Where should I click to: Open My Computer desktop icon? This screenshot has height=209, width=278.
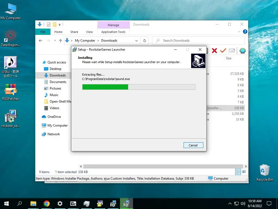[x=11, y=11]
